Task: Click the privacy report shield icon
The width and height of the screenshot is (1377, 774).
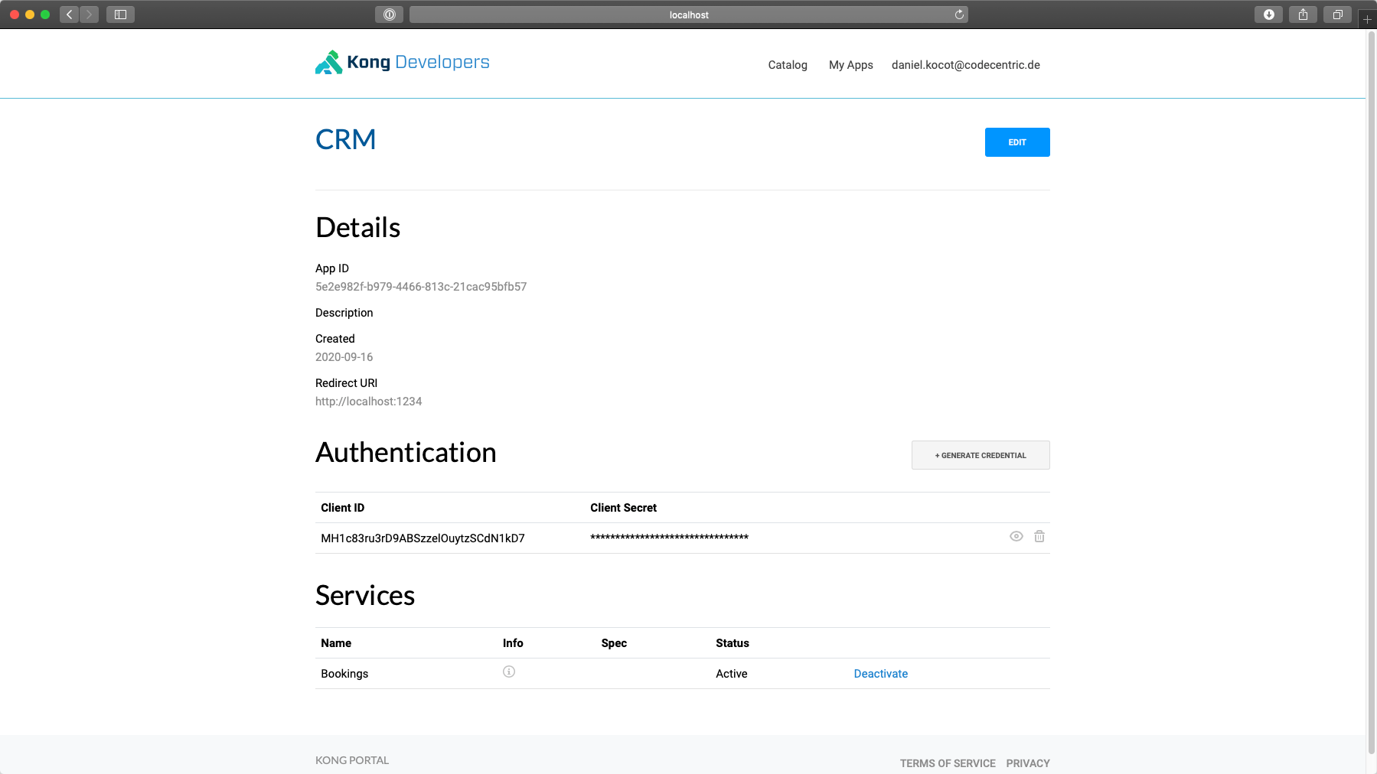Action: pyautogui.click(x=389, y=15)
